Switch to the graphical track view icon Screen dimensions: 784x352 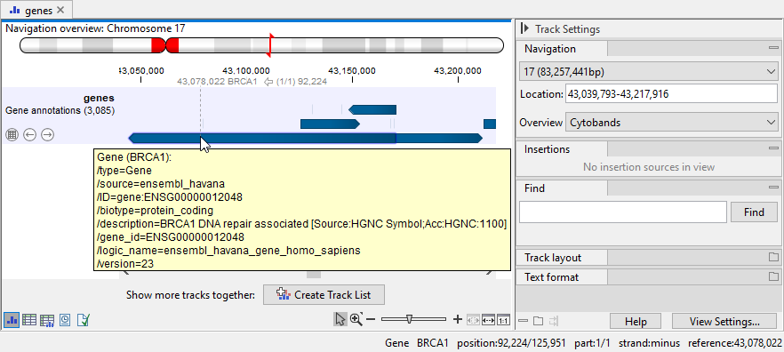tap(12, 320)
